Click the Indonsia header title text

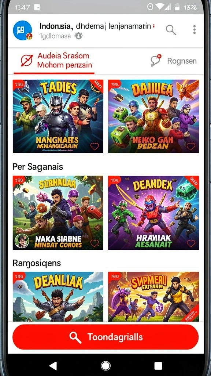[56, 26]
